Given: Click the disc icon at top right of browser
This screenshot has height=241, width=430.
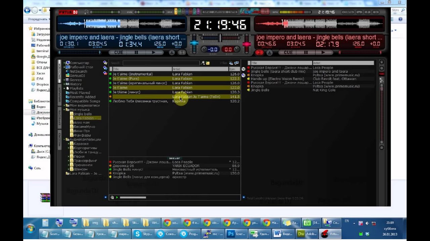Looking at the screenshot, I should click(231, 63).
